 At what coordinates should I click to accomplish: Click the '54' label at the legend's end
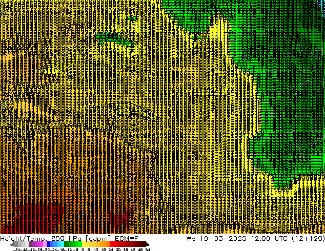[x=148, y=249]
